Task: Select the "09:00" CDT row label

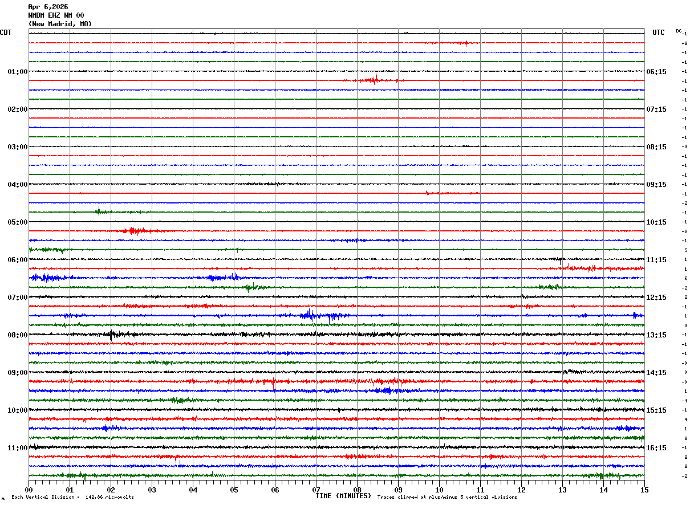Action: click(18, 373)
